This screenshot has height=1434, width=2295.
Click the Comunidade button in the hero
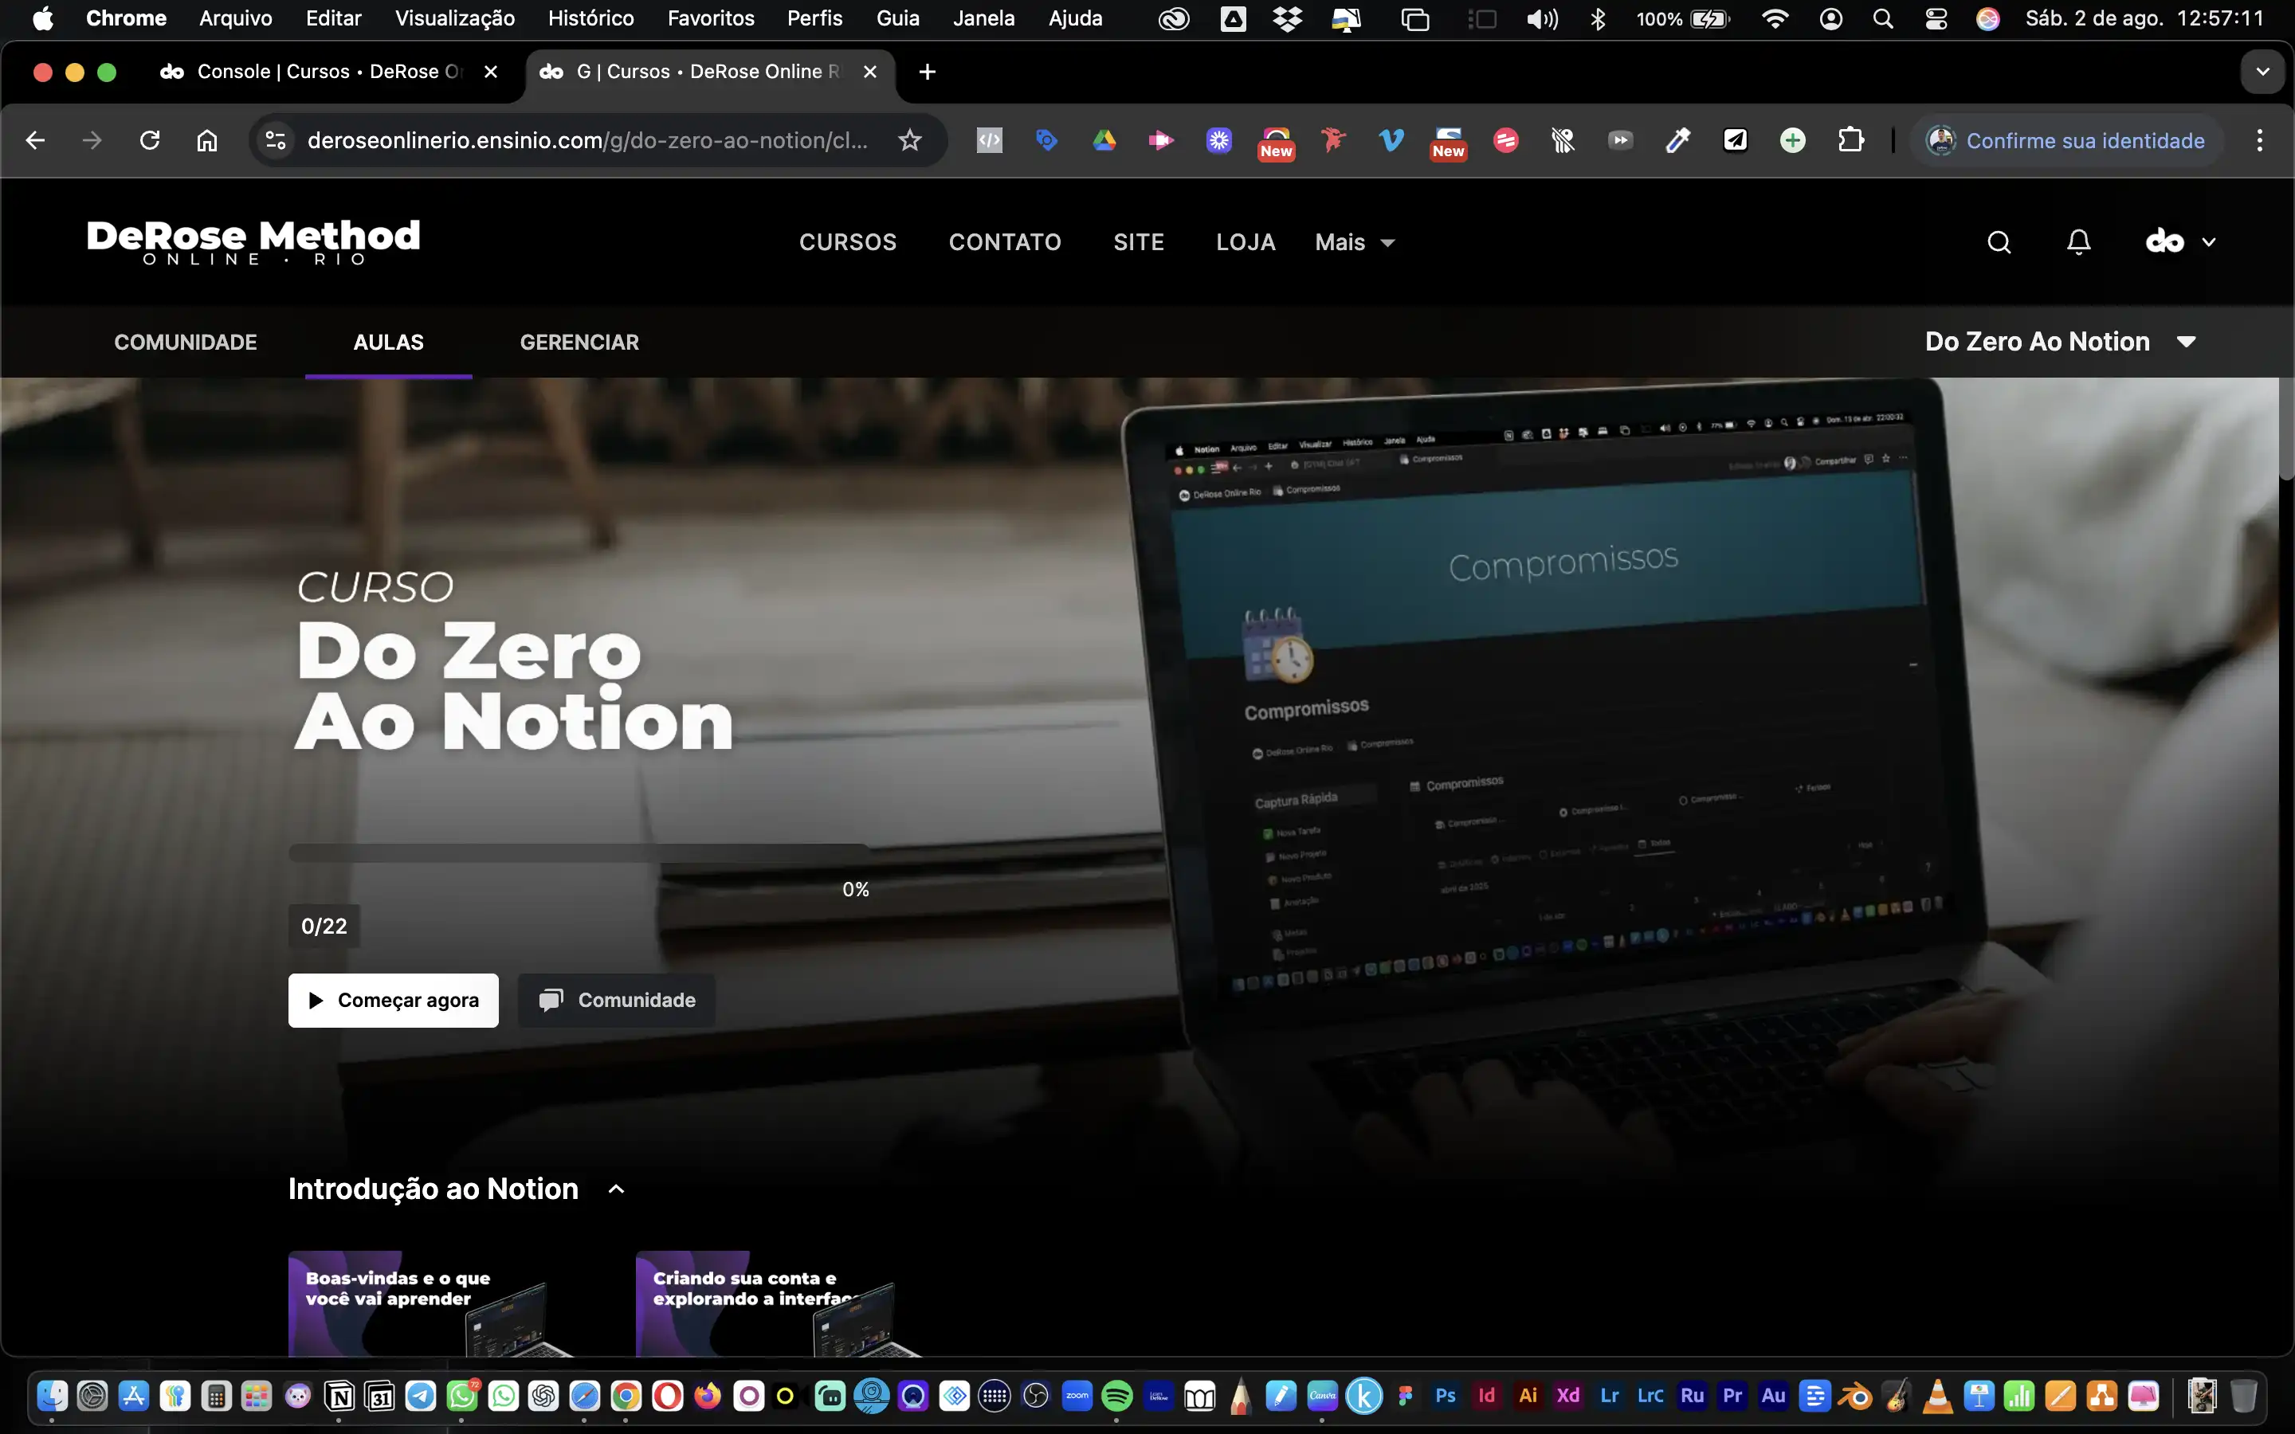tap(618, 1001)
